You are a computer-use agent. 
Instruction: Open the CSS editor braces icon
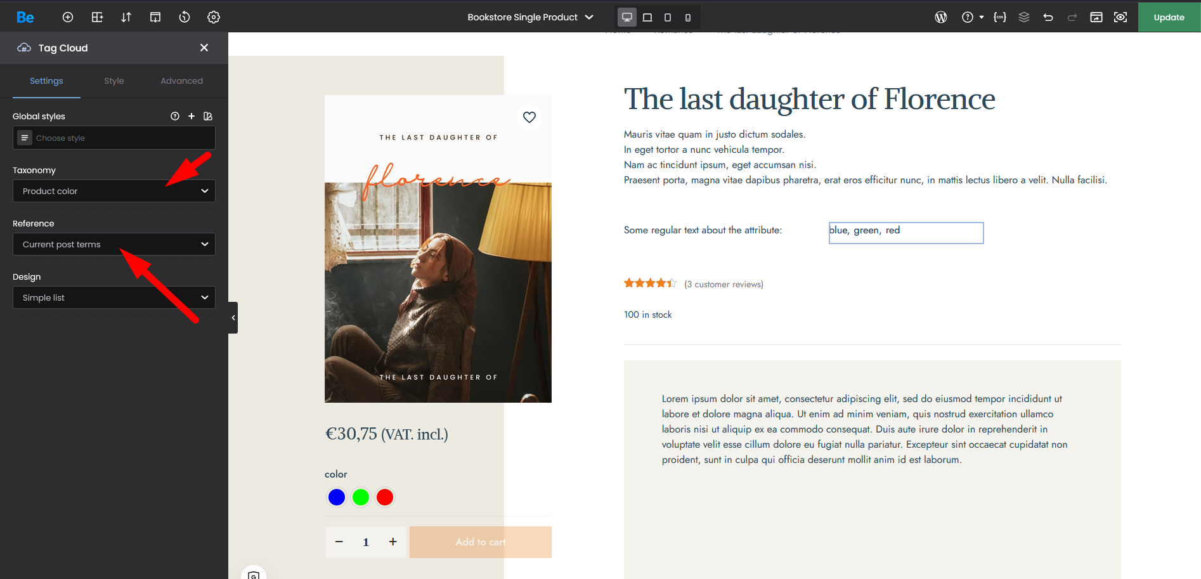coord(1000,17)
